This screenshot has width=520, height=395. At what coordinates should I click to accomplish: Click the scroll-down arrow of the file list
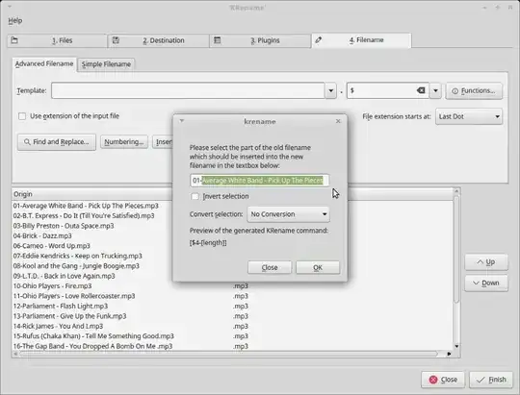tap(456, 346)
